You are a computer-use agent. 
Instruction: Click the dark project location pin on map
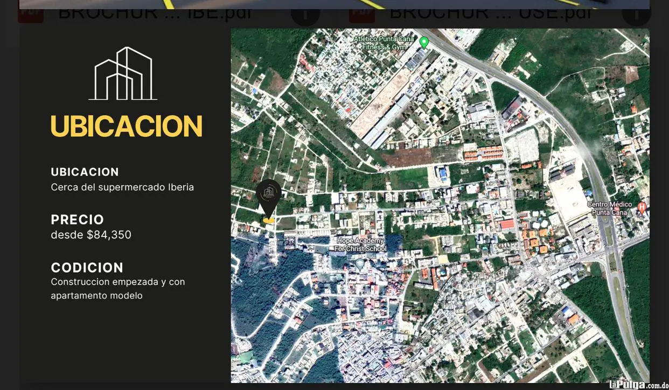[268, 200]
